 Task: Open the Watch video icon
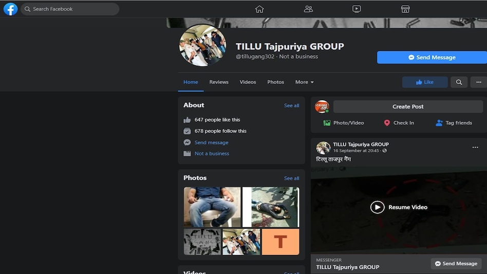[x=357, y=9]
